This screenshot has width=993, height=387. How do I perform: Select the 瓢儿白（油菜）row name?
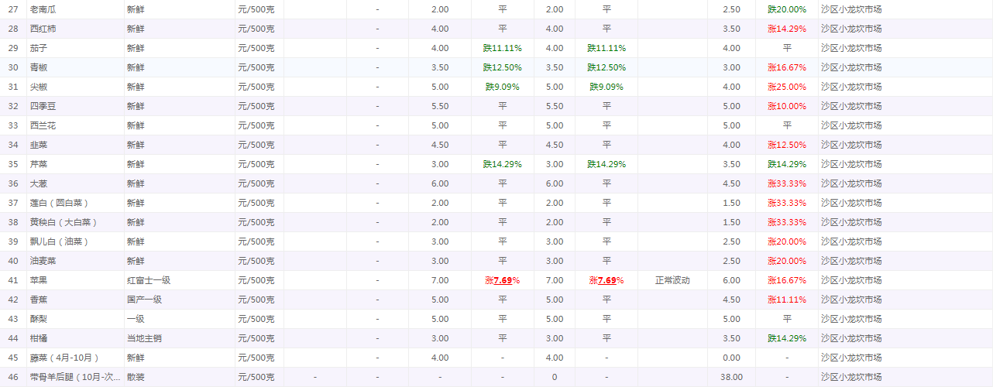pyautogui.click(x=59, y=241)
